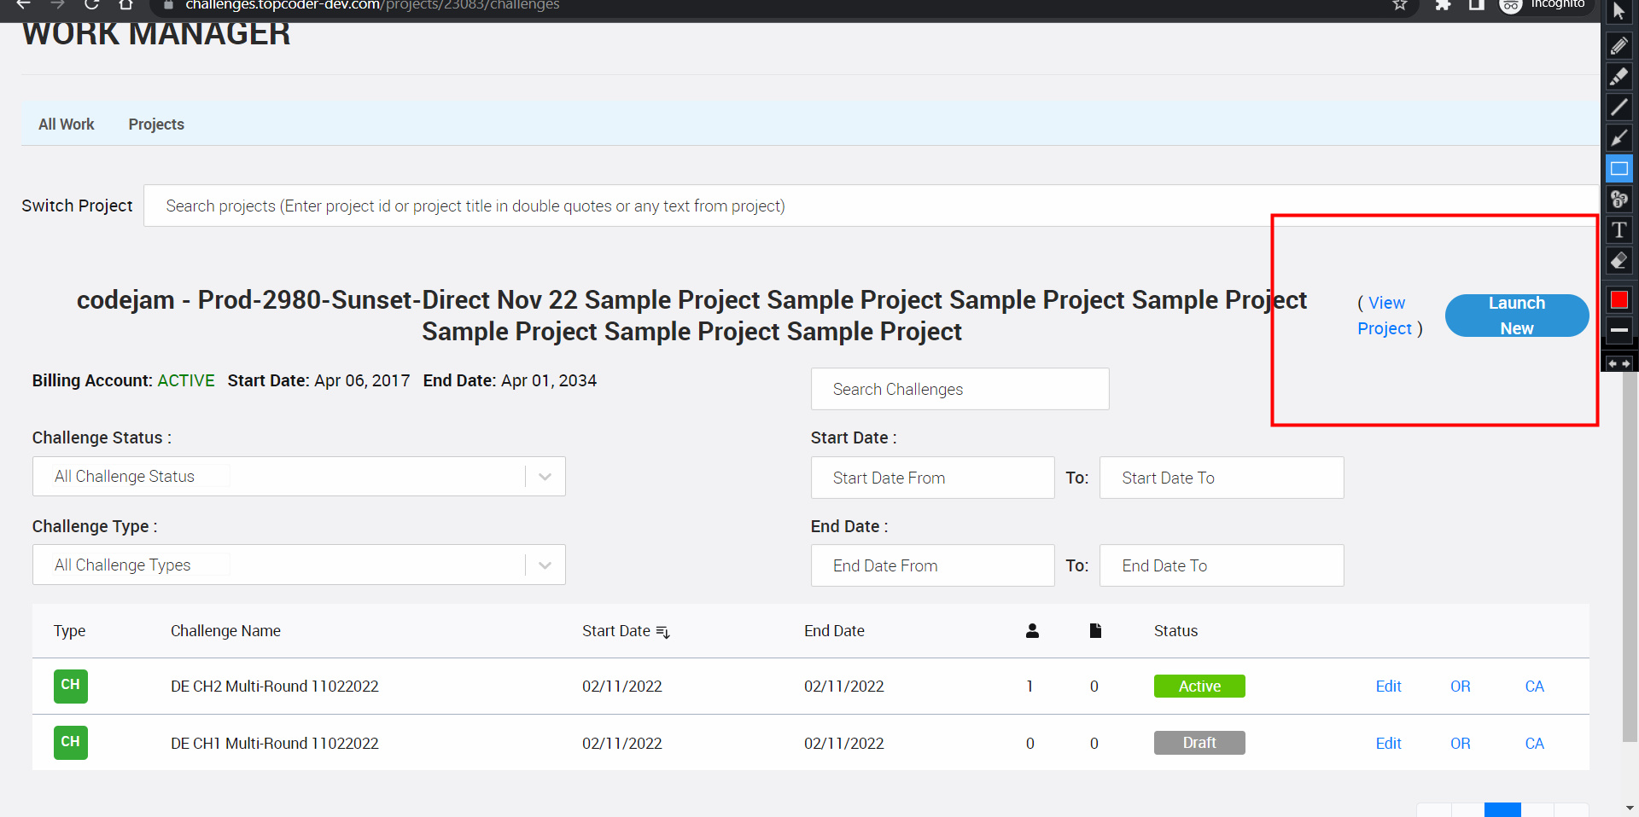This screenshot has height=817, width=1639.
Task: Click the browser reload icon
Action: (91, 4)
